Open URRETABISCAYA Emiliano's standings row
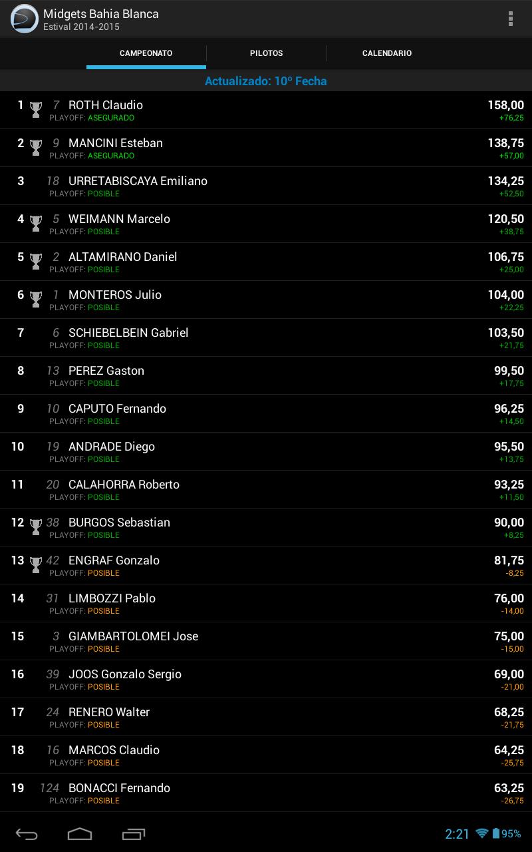The height and width of the screenshot is (852, 532). [266, 186]
